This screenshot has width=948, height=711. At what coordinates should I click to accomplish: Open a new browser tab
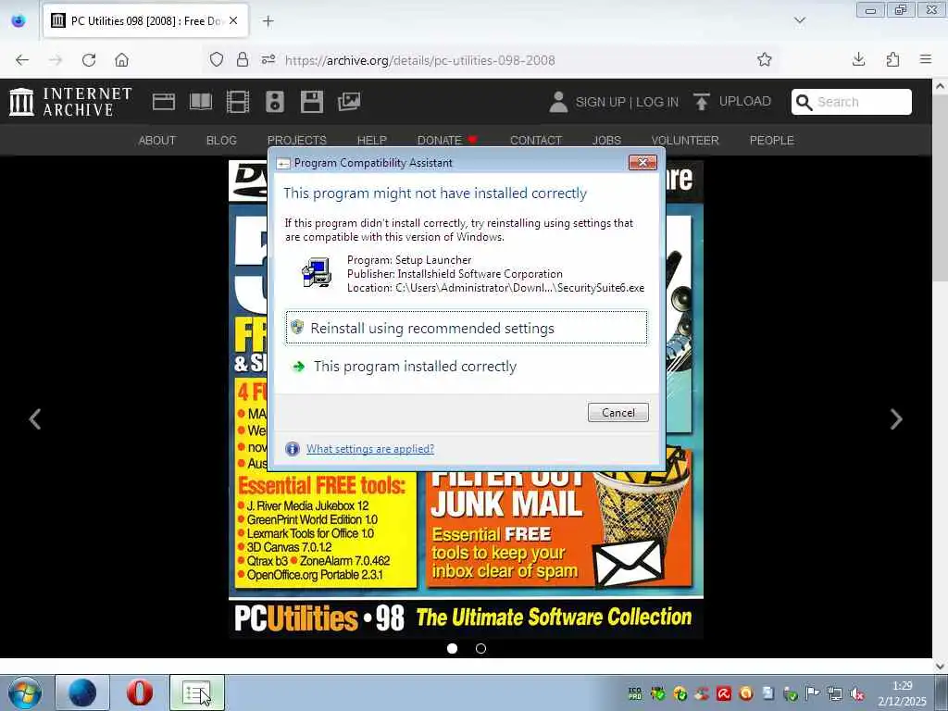click(x=268, y=21)
